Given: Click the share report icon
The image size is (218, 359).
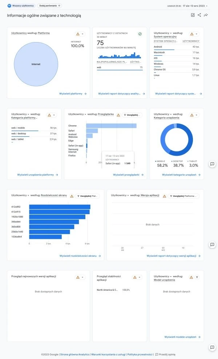Looking at the screenshot, I should (199, 15).
